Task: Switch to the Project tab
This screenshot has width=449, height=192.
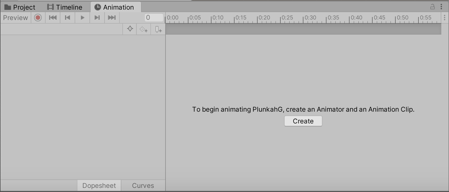Action: tap(20, 7)
